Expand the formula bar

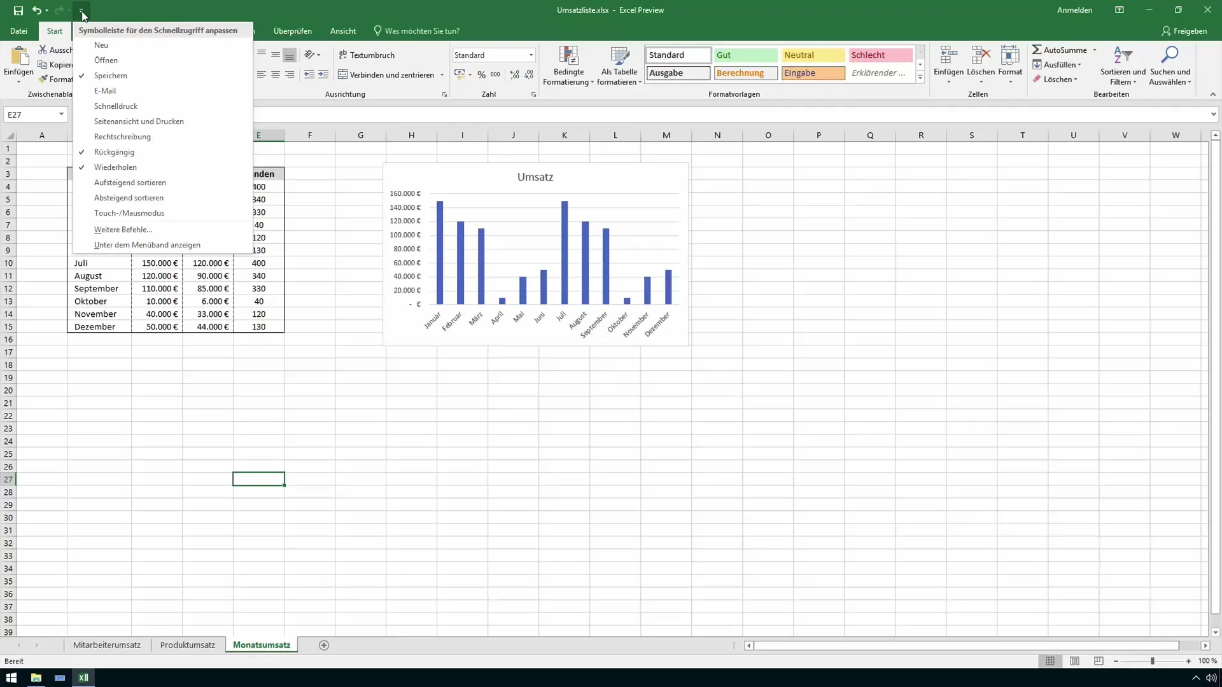pyautogui.click(x=1213, y=114)
